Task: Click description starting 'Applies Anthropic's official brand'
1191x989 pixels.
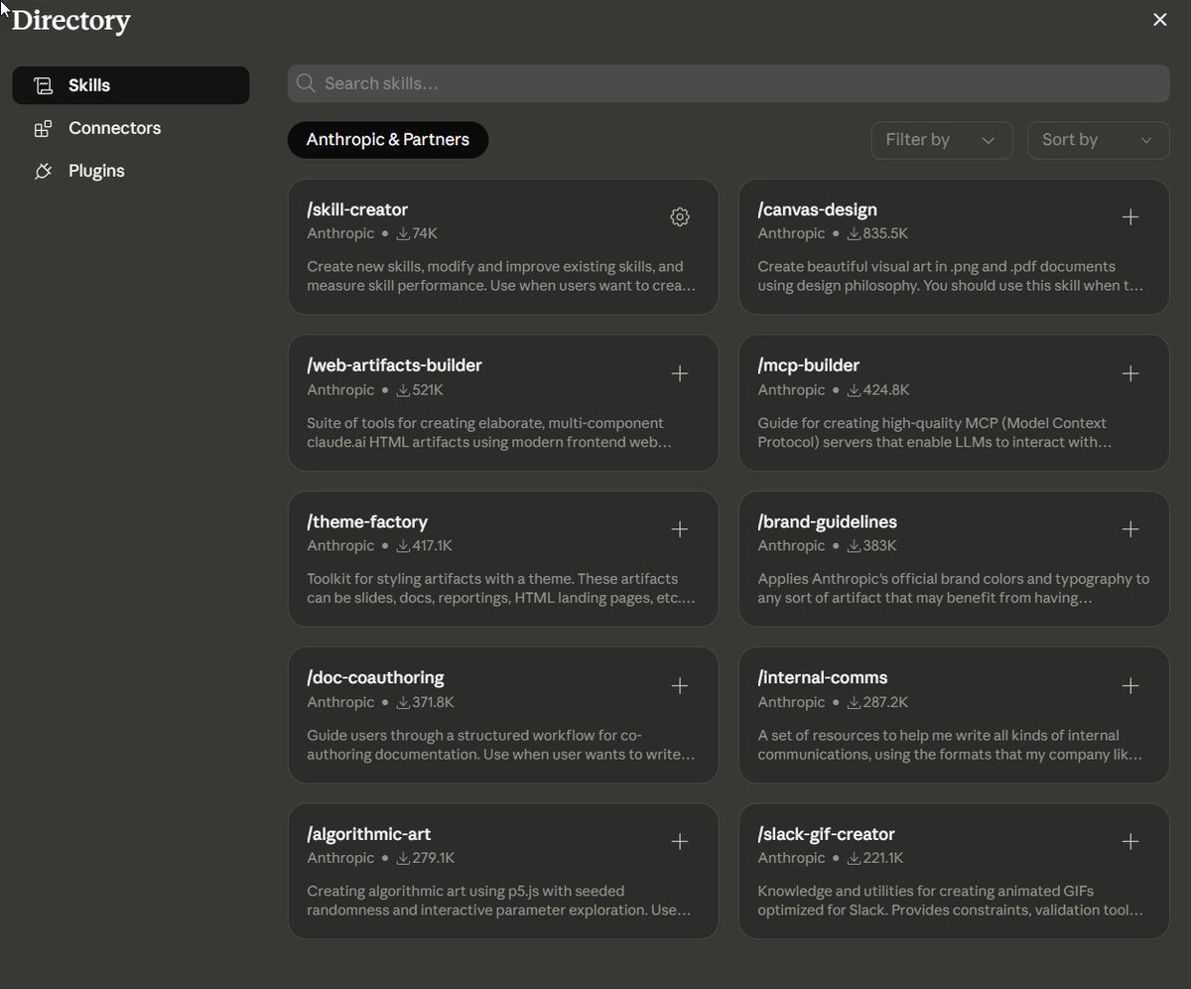Action: click(954, 588)
